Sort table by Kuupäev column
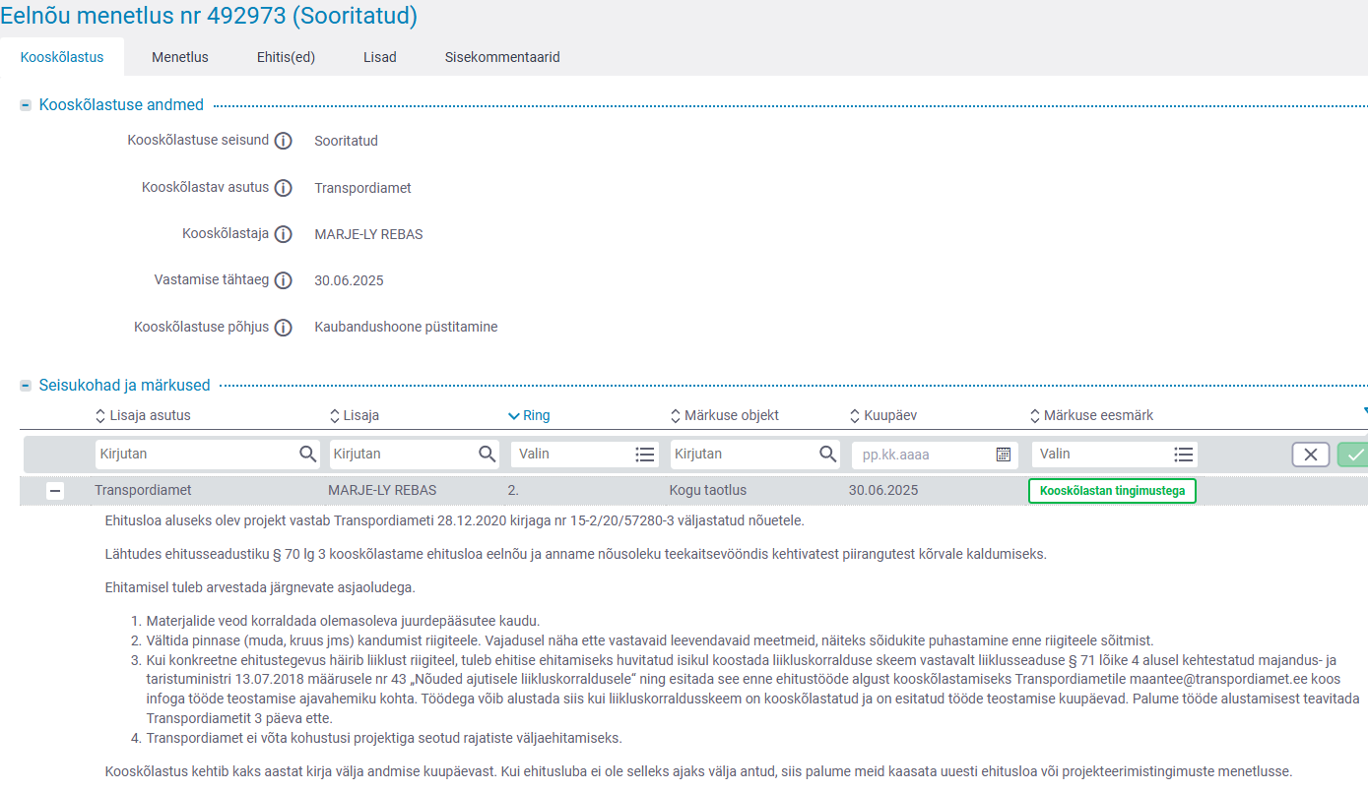Screen dimensions: 1368x791 click(889, 415)
